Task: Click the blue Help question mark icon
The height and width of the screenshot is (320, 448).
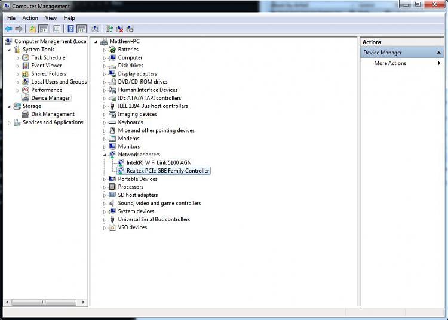Action: (70, 29)
